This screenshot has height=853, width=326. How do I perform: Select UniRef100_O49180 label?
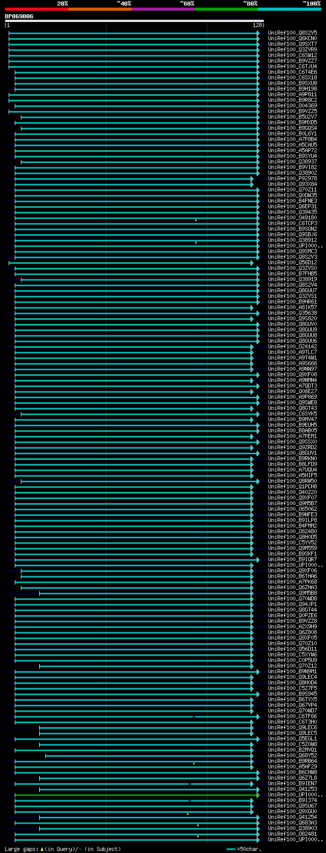pos(292,217)
